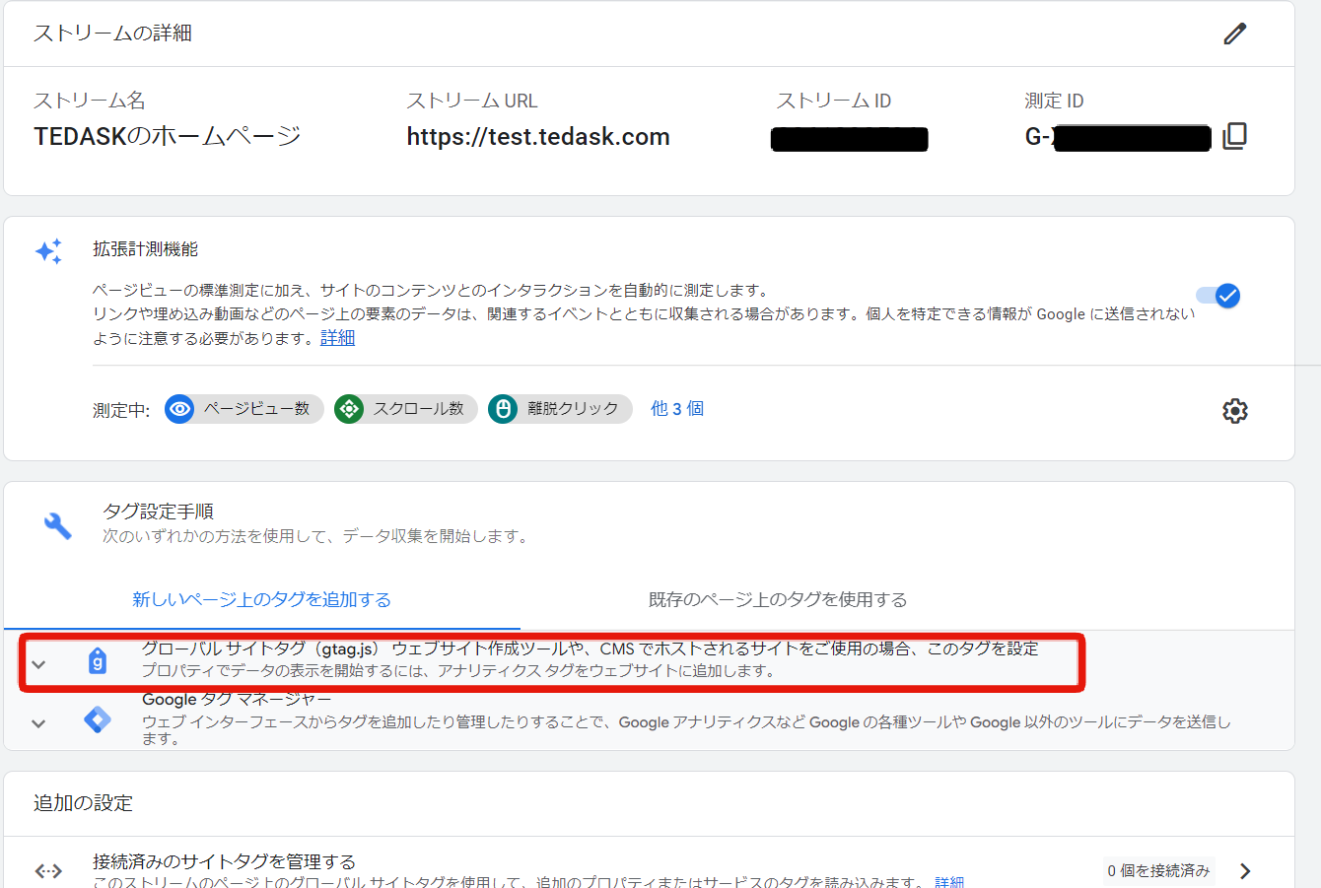Viewport: 1321px width, 888px height.
Task: Click the stream URL https://test.tedask.com
Action: pyautogui.click(x=537, y=137)
